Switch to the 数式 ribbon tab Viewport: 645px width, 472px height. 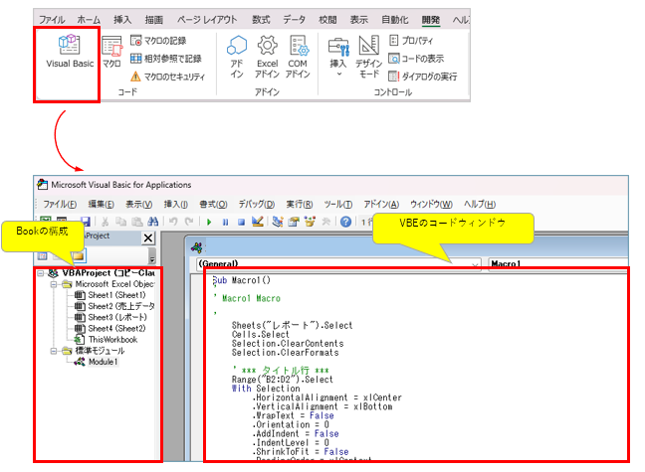click(261, 19)
